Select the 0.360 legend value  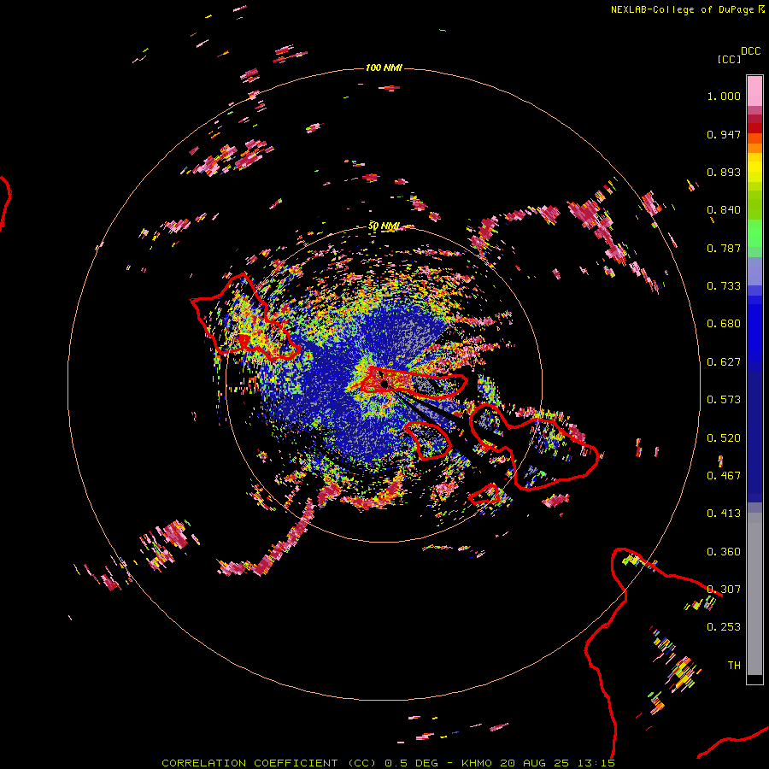pyautogui.click(x=724, y=552)
